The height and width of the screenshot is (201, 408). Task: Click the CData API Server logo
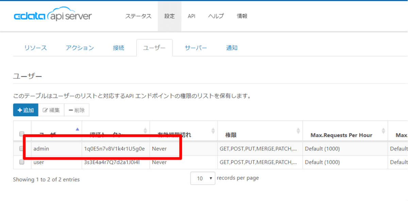(x=53, y=16)
